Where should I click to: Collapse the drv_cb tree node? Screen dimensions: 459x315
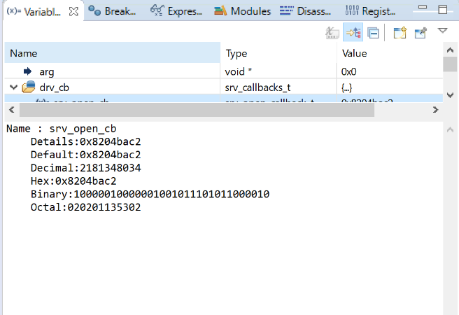(13, 87)
